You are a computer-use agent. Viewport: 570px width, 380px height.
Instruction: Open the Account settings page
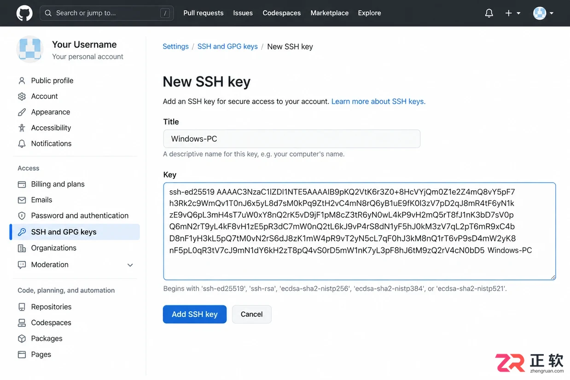pyautogui.click(x=44, y=96)
